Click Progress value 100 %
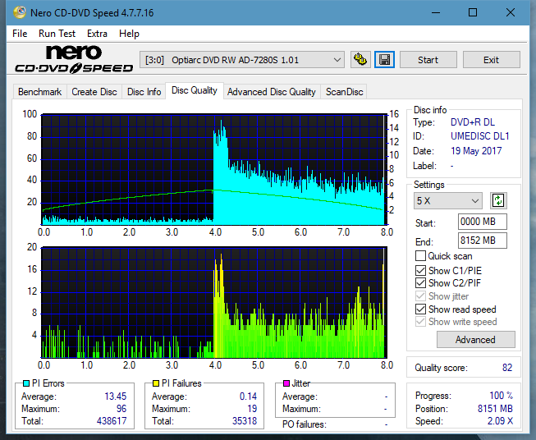Screen dimensions: 536x440 point(502,396)
